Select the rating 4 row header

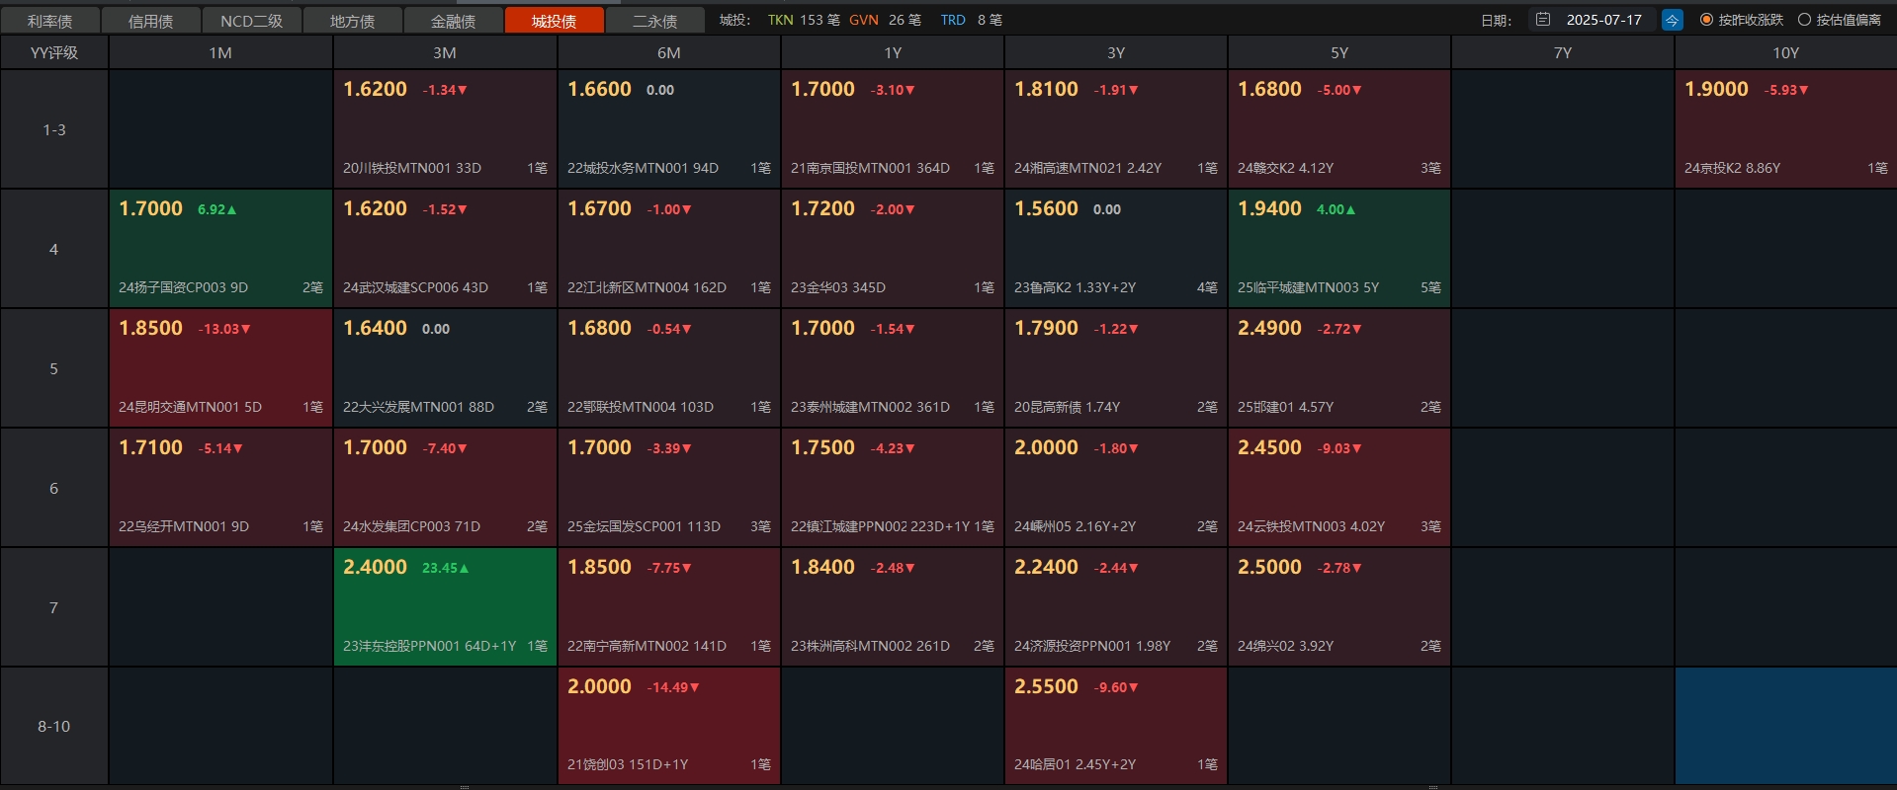[54, 249]
